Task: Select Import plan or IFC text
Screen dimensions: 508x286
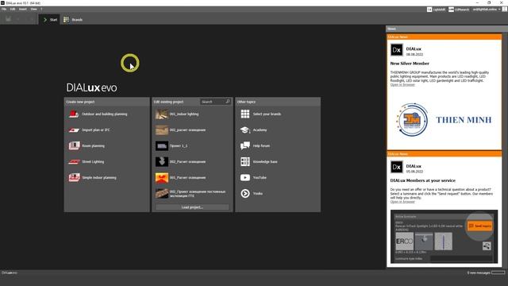Action: [96, 130]
